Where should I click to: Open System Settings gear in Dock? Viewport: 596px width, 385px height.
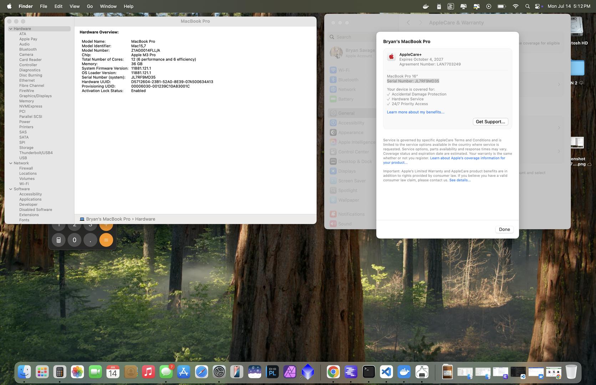pyautogui.click(x=219, y=372)
